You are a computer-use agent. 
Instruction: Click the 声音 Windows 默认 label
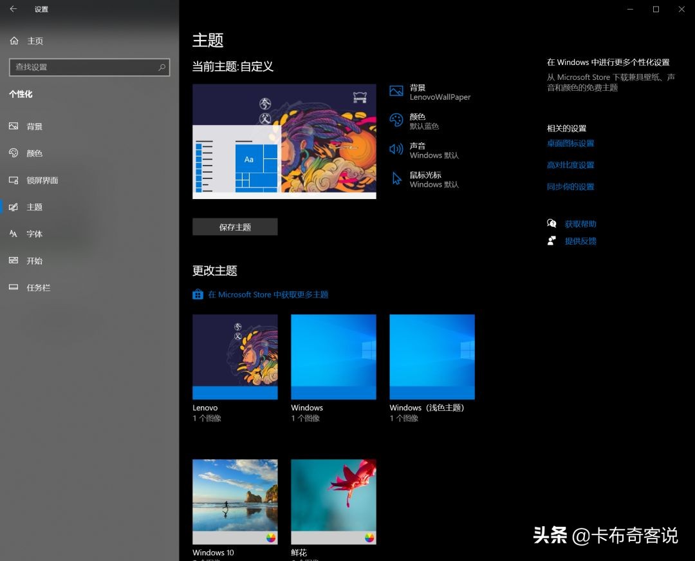pos(434,150)
